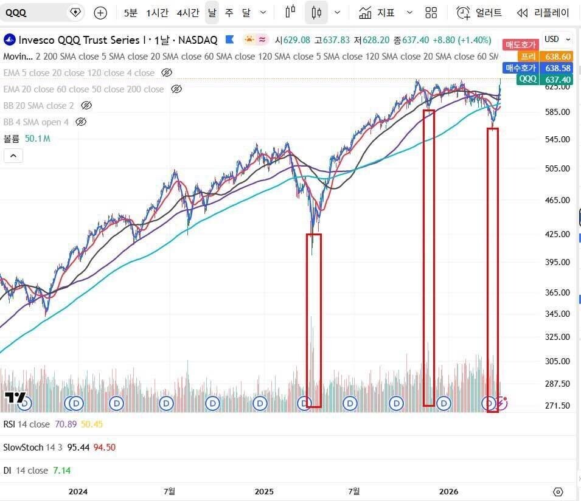The image size is (581, 501).
Task: Expand the timeframe interval dropdown arrow
Action: pos(263,13)
